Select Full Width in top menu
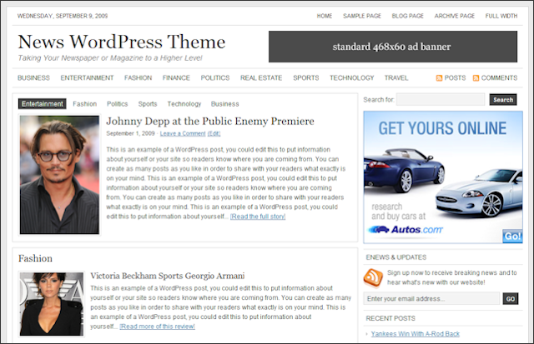The width and height of the screenshot is (534, 344). [501, 16]
